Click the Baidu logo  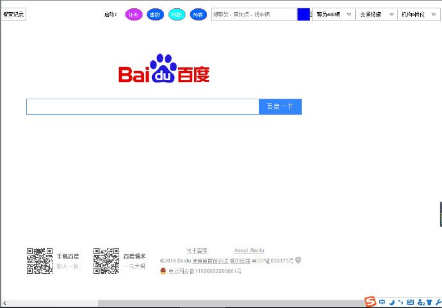(164, 68)
